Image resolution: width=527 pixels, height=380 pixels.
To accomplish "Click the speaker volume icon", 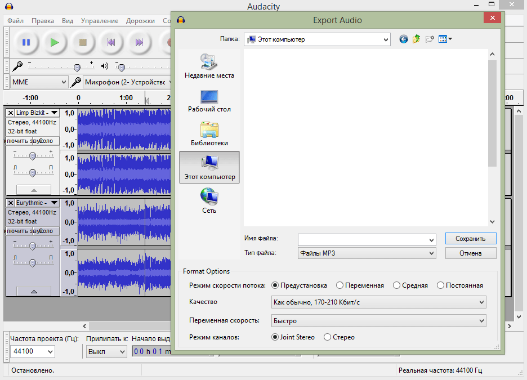I will tap(105, 66).
